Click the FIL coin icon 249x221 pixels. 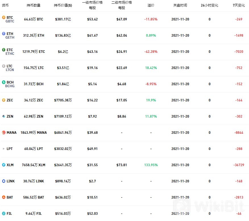(3, 213)
